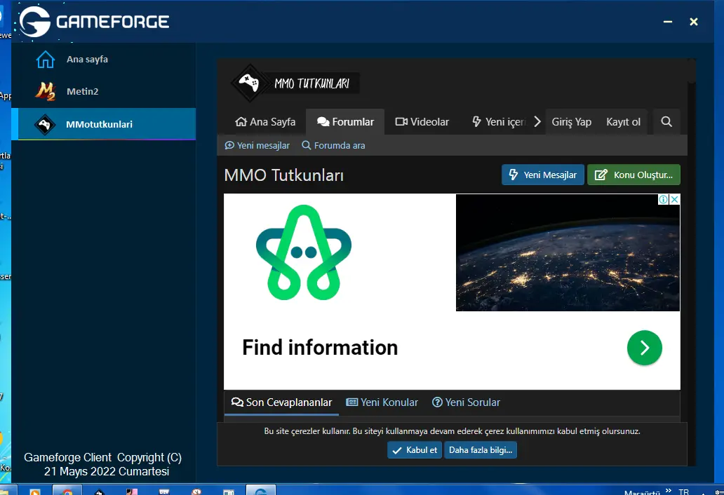Click the Kayıt ol link

(624, 122)
